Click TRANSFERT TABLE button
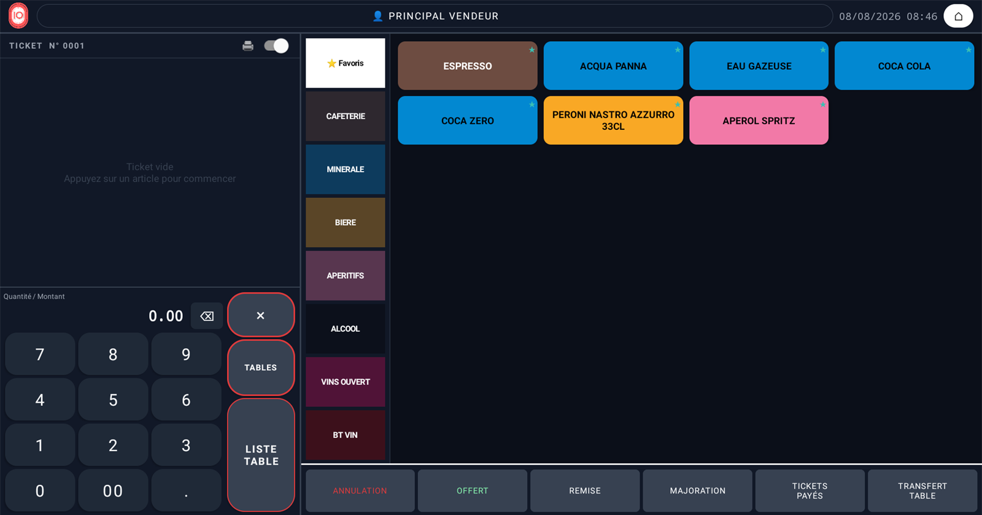Viewport: 982px width, 515px height. (922, 490)
